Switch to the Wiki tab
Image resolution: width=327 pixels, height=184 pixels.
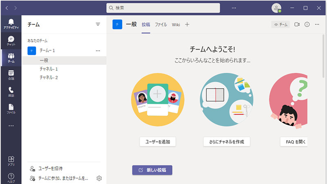[176, 25]
